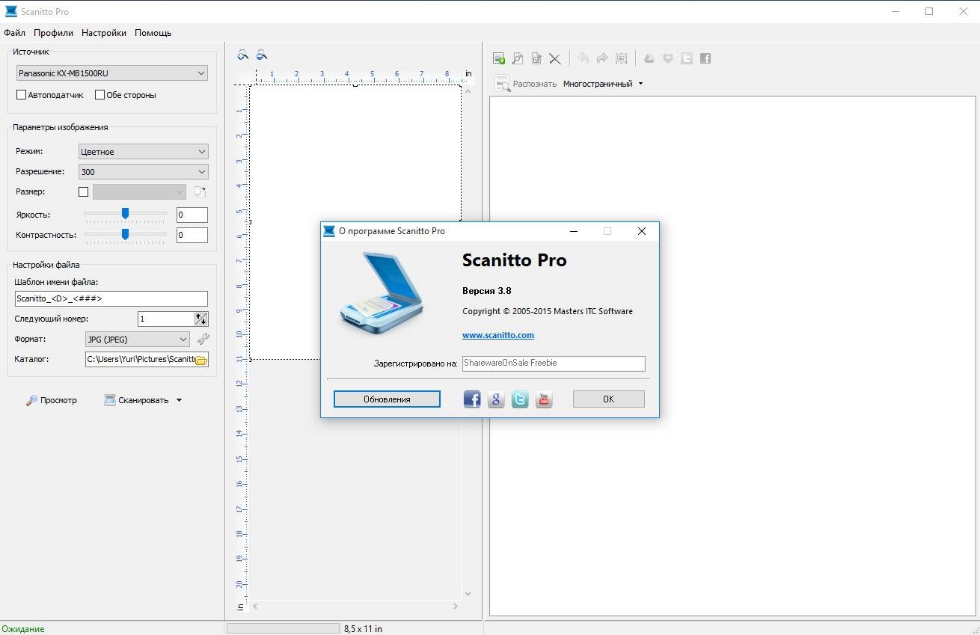Image resolution: width=980 pixels, height=635 pixels.
Task: Close the О программе Scanitto Pro dialog
Action: pyautogui.click(x=641, y=231)
